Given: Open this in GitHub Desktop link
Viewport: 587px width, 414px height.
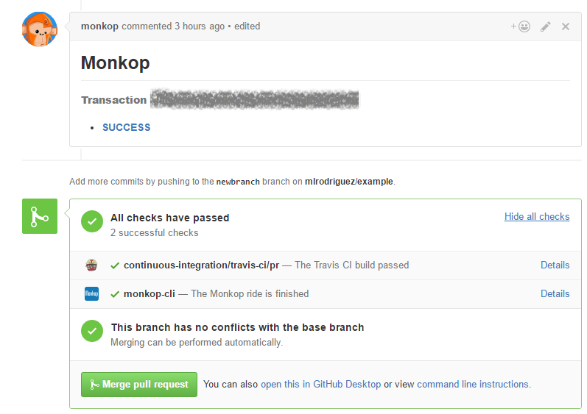Looking at the screenshot, I should click(320, 384).
